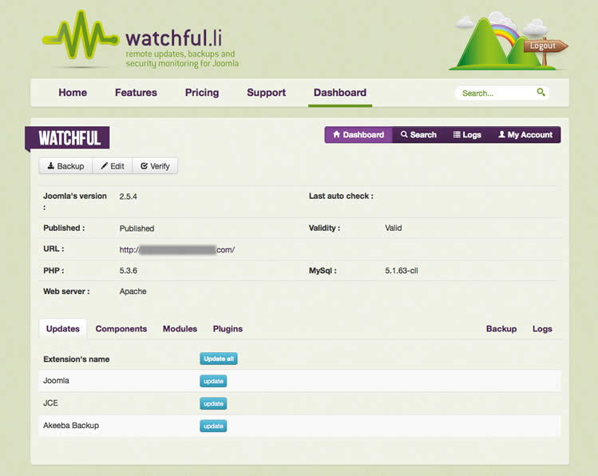Switch to the Plugins tab
This screenshot has height=476, width=598.
click(x=228, y=329)
